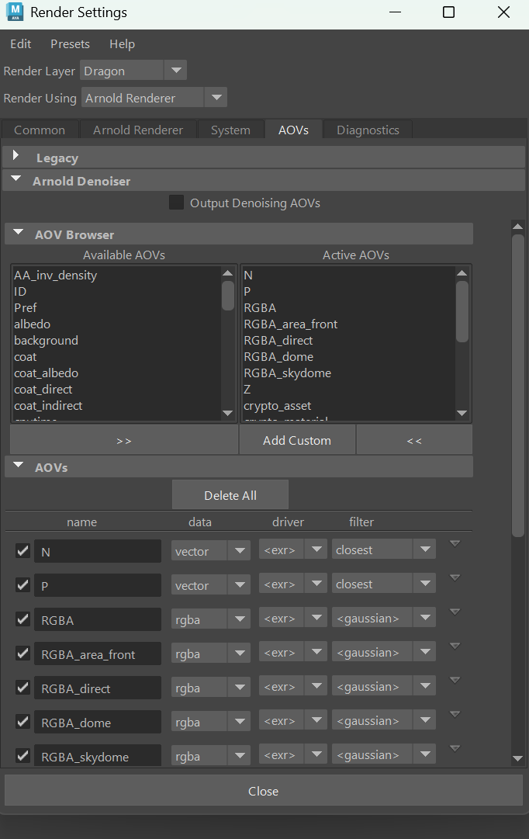The height and width of the screenshot is (839, 529).
Task: Select RGBA_dome in Active AOVs list
Action: tap(278, 357)
